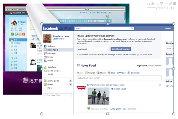Viewport: 178px width, 119px height.
Task: Click red Weibo star icon
Action: 24,34
